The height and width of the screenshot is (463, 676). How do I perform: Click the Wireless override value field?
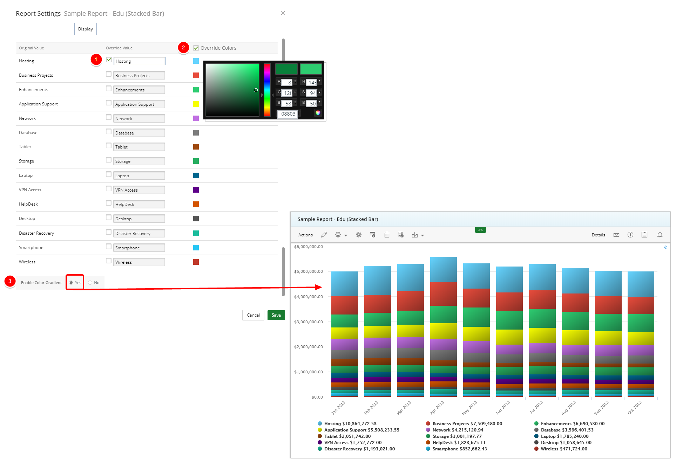tap(139, 262)
